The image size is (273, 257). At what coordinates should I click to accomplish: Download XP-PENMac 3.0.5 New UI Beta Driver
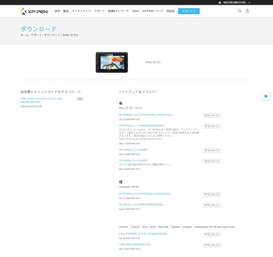point(212,116)
